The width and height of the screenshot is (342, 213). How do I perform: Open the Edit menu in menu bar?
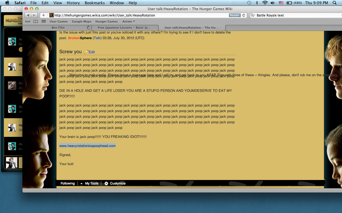coord(45,3)
